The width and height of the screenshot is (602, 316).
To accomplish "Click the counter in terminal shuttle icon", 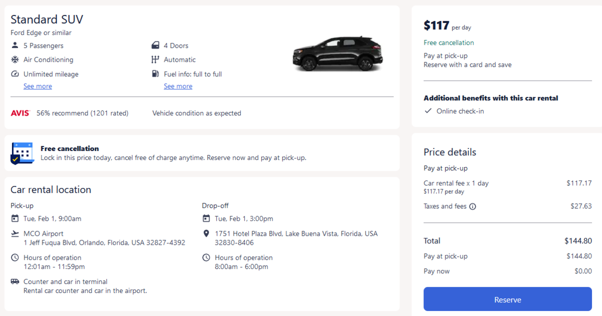I will pos(15,282).
